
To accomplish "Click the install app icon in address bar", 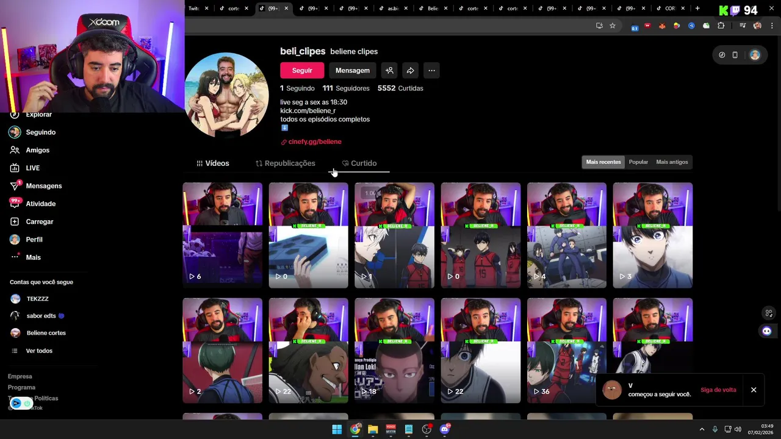I will (599, 26).
